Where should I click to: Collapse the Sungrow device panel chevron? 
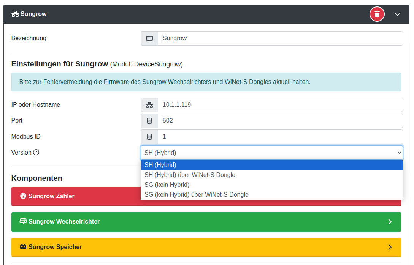click(397, 14)
